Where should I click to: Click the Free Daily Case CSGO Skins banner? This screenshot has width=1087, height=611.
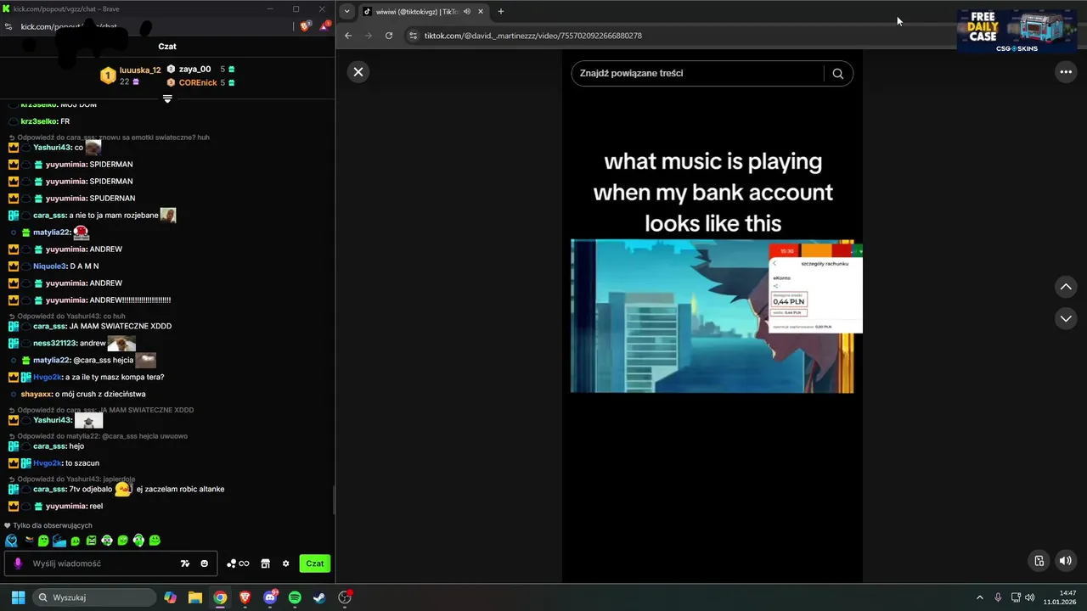tap(1017, 31)
